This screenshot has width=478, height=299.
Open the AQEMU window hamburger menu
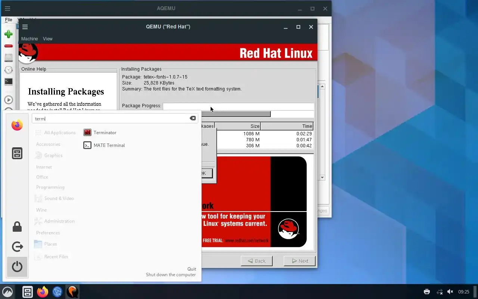(7, 9)
